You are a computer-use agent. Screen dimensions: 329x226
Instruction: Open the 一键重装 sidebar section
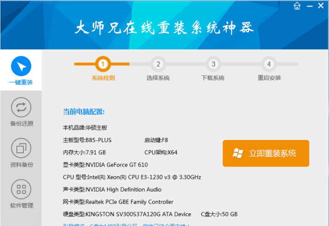[21, 70]
